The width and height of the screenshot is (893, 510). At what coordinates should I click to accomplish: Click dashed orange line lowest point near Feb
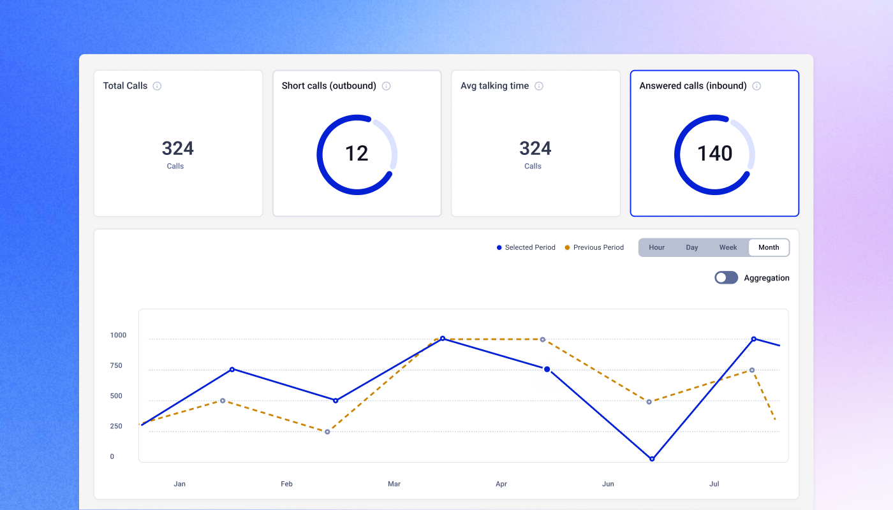pyautogui.click(x=327, y=432)
